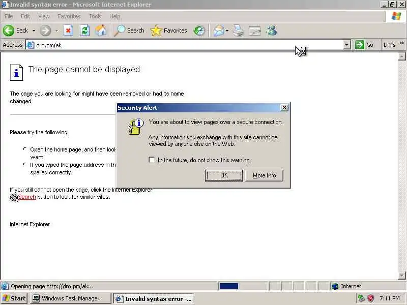This screenshot has height=305, width=407.
Task: Click OK in the Security Alert dialog
Action: 224,175
